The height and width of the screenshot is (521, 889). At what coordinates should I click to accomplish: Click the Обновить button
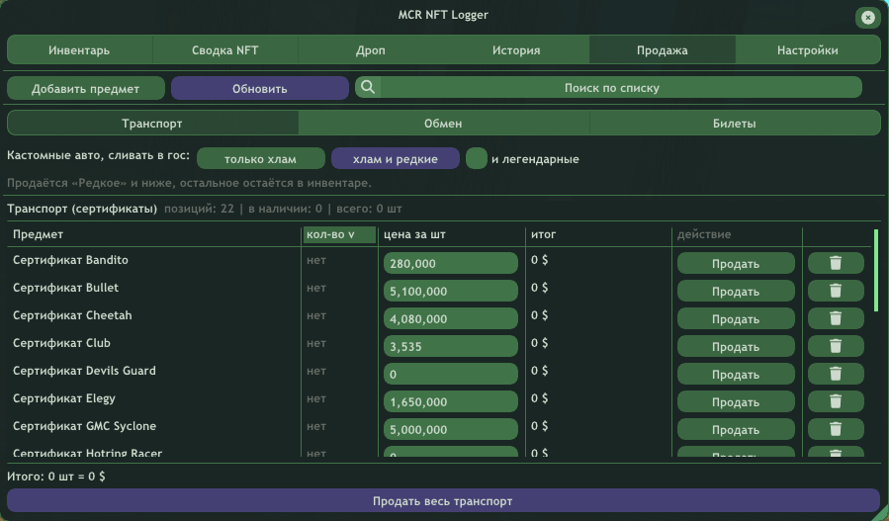(x=260, y=88)
